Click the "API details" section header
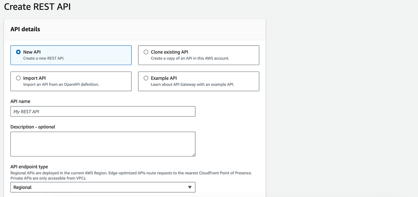This screenshot has width=418, height=197. coord(25,29)
